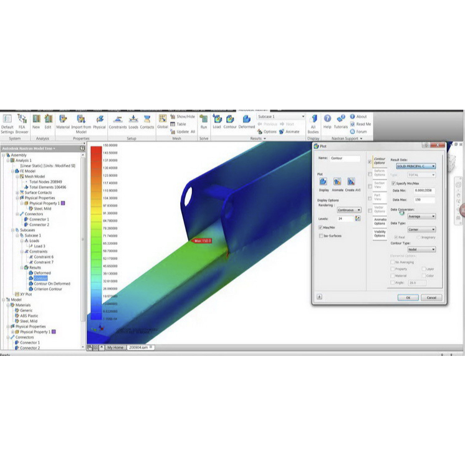Switch to the My Home document tab

(x=115, y=347)
